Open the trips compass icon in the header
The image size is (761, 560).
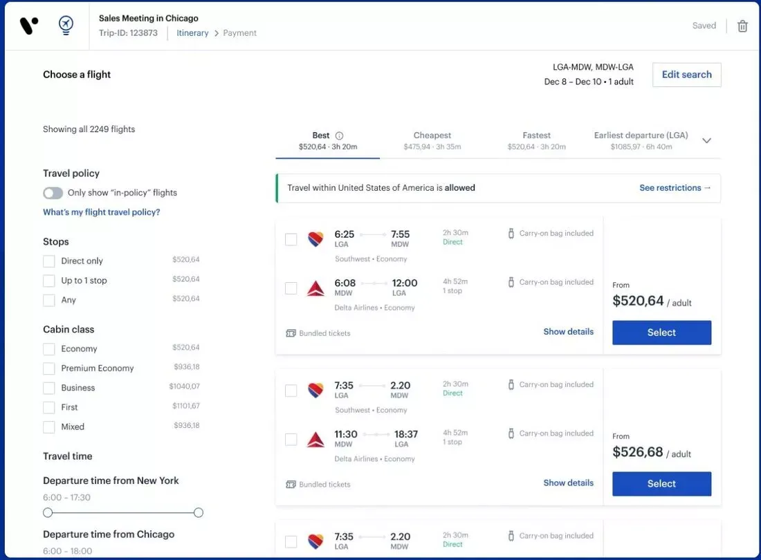click(x=66, y=25)
